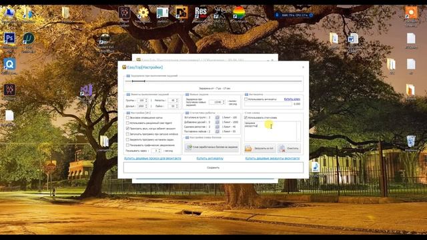Enable captcha sound notification checkbox
This screenshot has height=240, width=427.
point(127,117)
